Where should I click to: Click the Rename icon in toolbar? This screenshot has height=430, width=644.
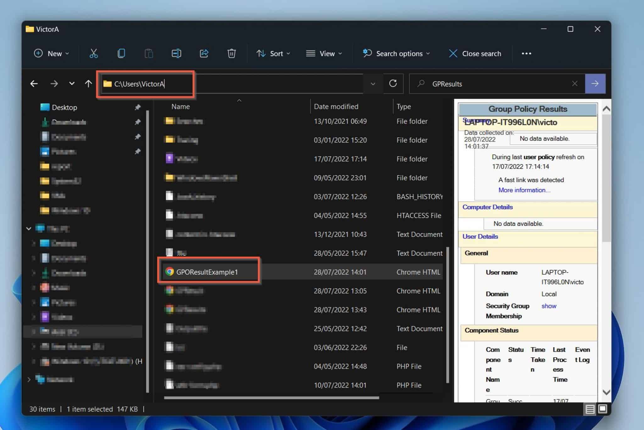[176, 53]
